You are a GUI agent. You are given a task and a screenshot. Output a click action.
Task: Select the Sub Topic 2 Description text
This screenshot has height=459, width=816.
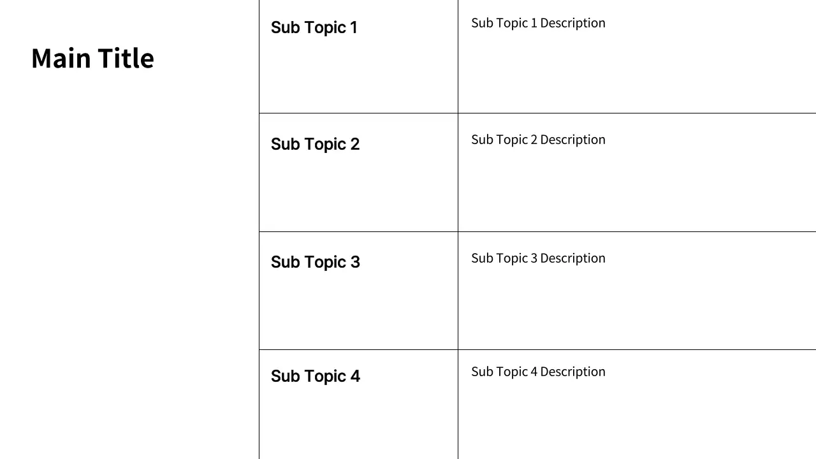[538, 140]
